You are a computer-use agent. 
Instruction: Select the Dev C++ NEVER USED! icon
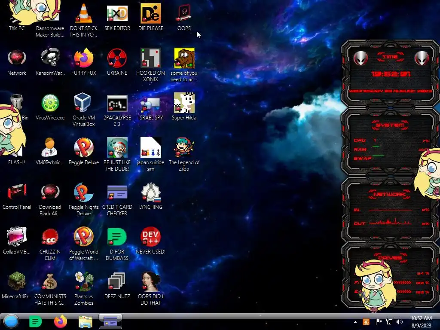click(x=151, y=241)
